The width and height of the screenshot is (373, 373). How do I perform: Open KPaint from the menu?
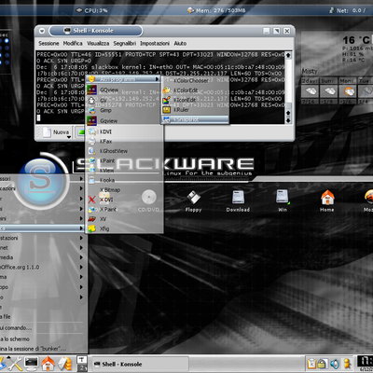click(x=124, y=160)
